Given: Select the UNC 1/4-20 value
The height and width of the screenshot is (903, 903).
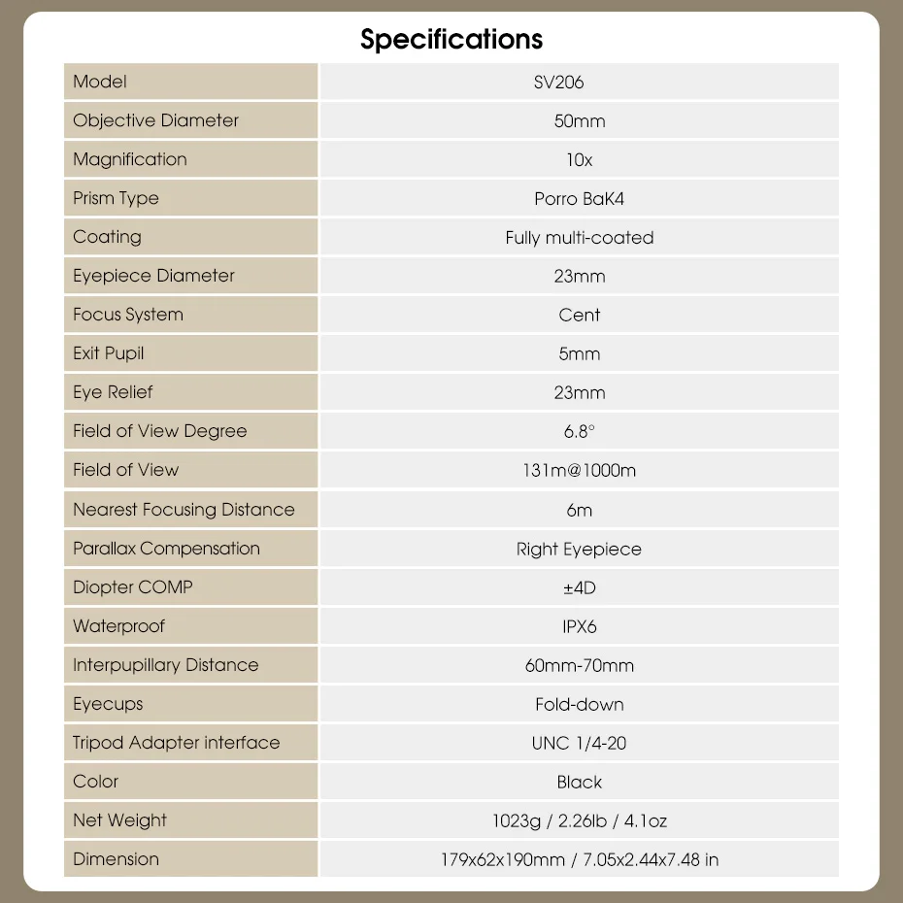Looking at the screenshot, I should tap(580, 743).
